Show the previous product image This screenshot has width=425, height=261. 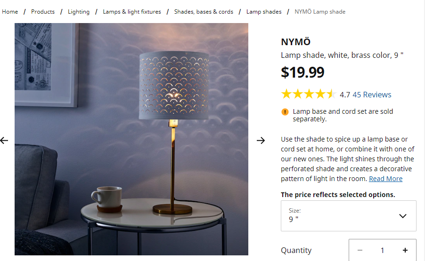pos(4,140)
